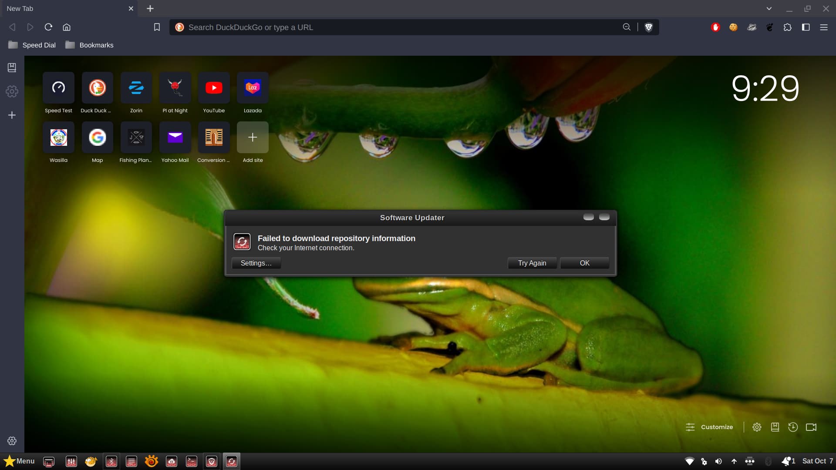Open the Wi-Fi network tray icon
Viewport: 836px width, 470px height.
[x=689, y=461]
